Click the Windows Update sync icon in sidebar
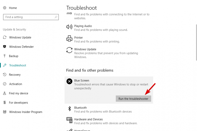Viewport: 197px width, 131px height. 5,37
